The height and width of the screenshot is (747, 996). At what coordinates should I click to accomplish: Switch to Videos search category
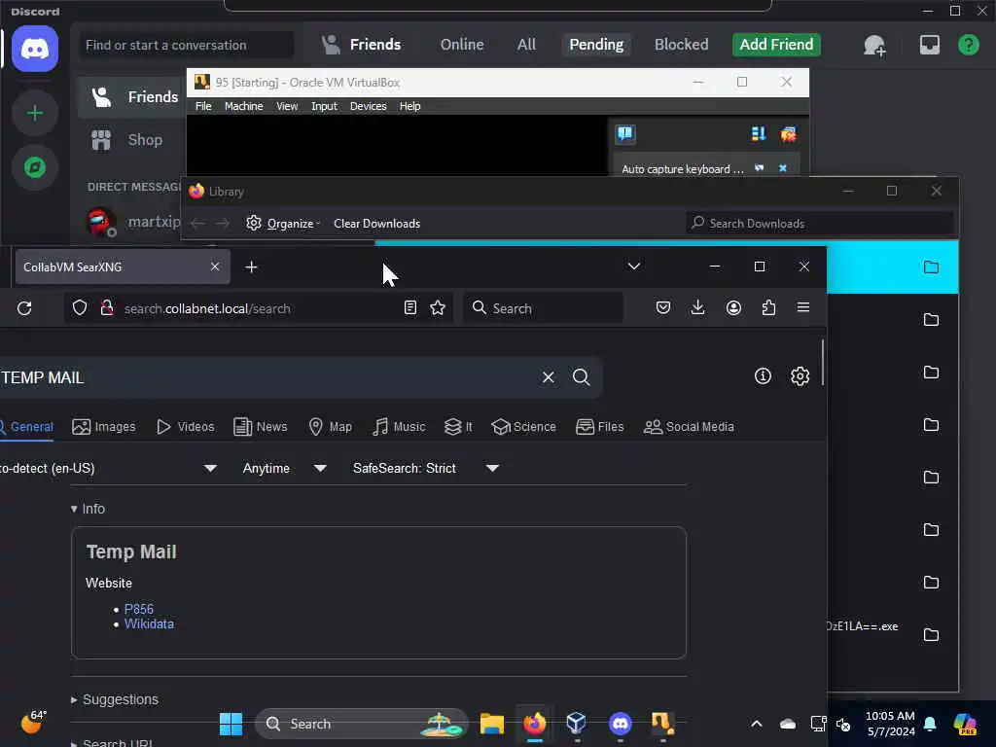click(x=185, y=427)
